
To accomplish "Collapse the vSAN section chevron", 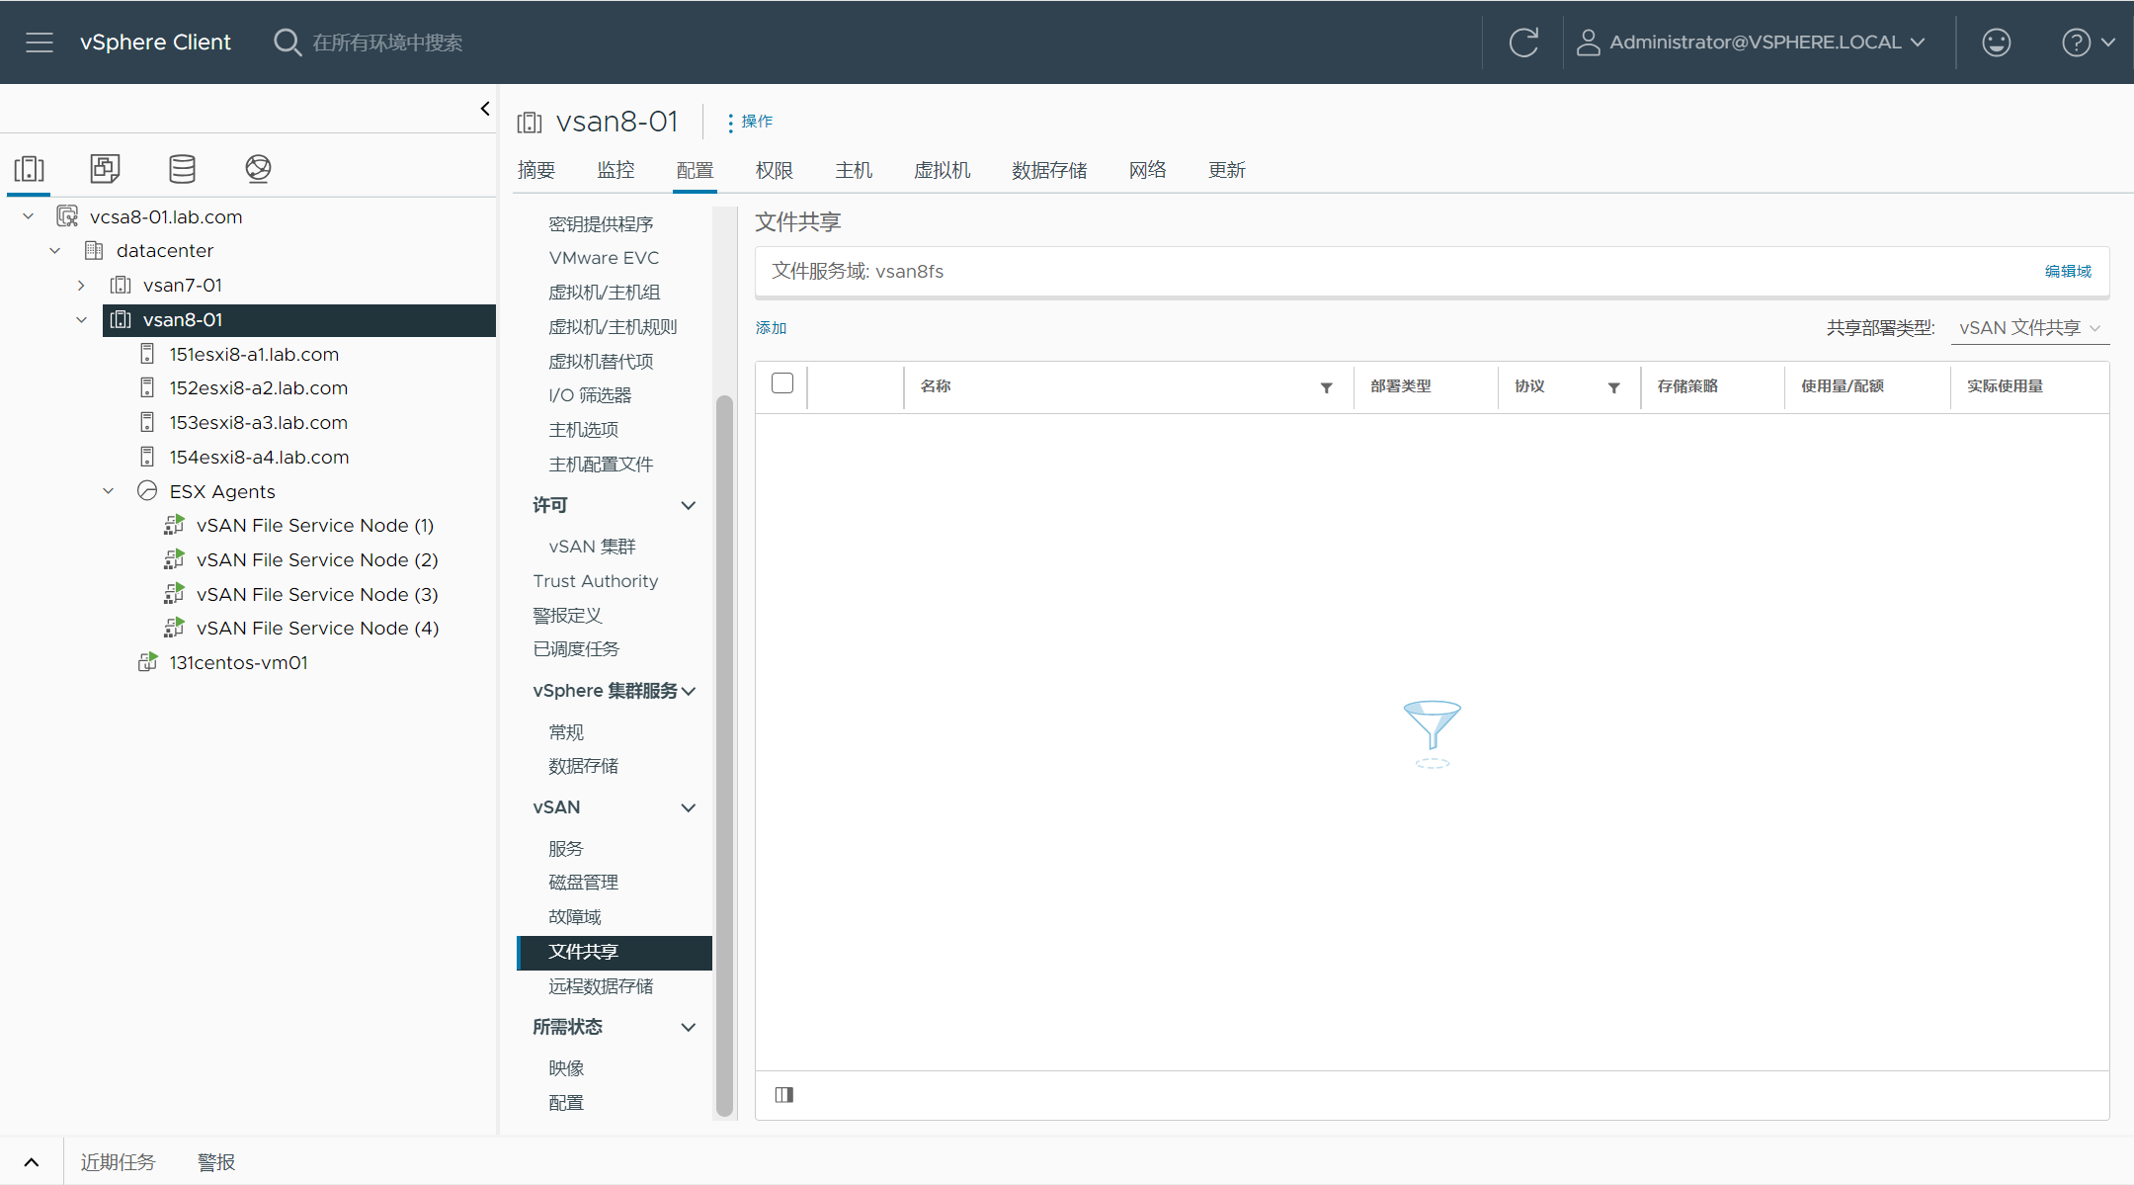I will pos(689,807).
